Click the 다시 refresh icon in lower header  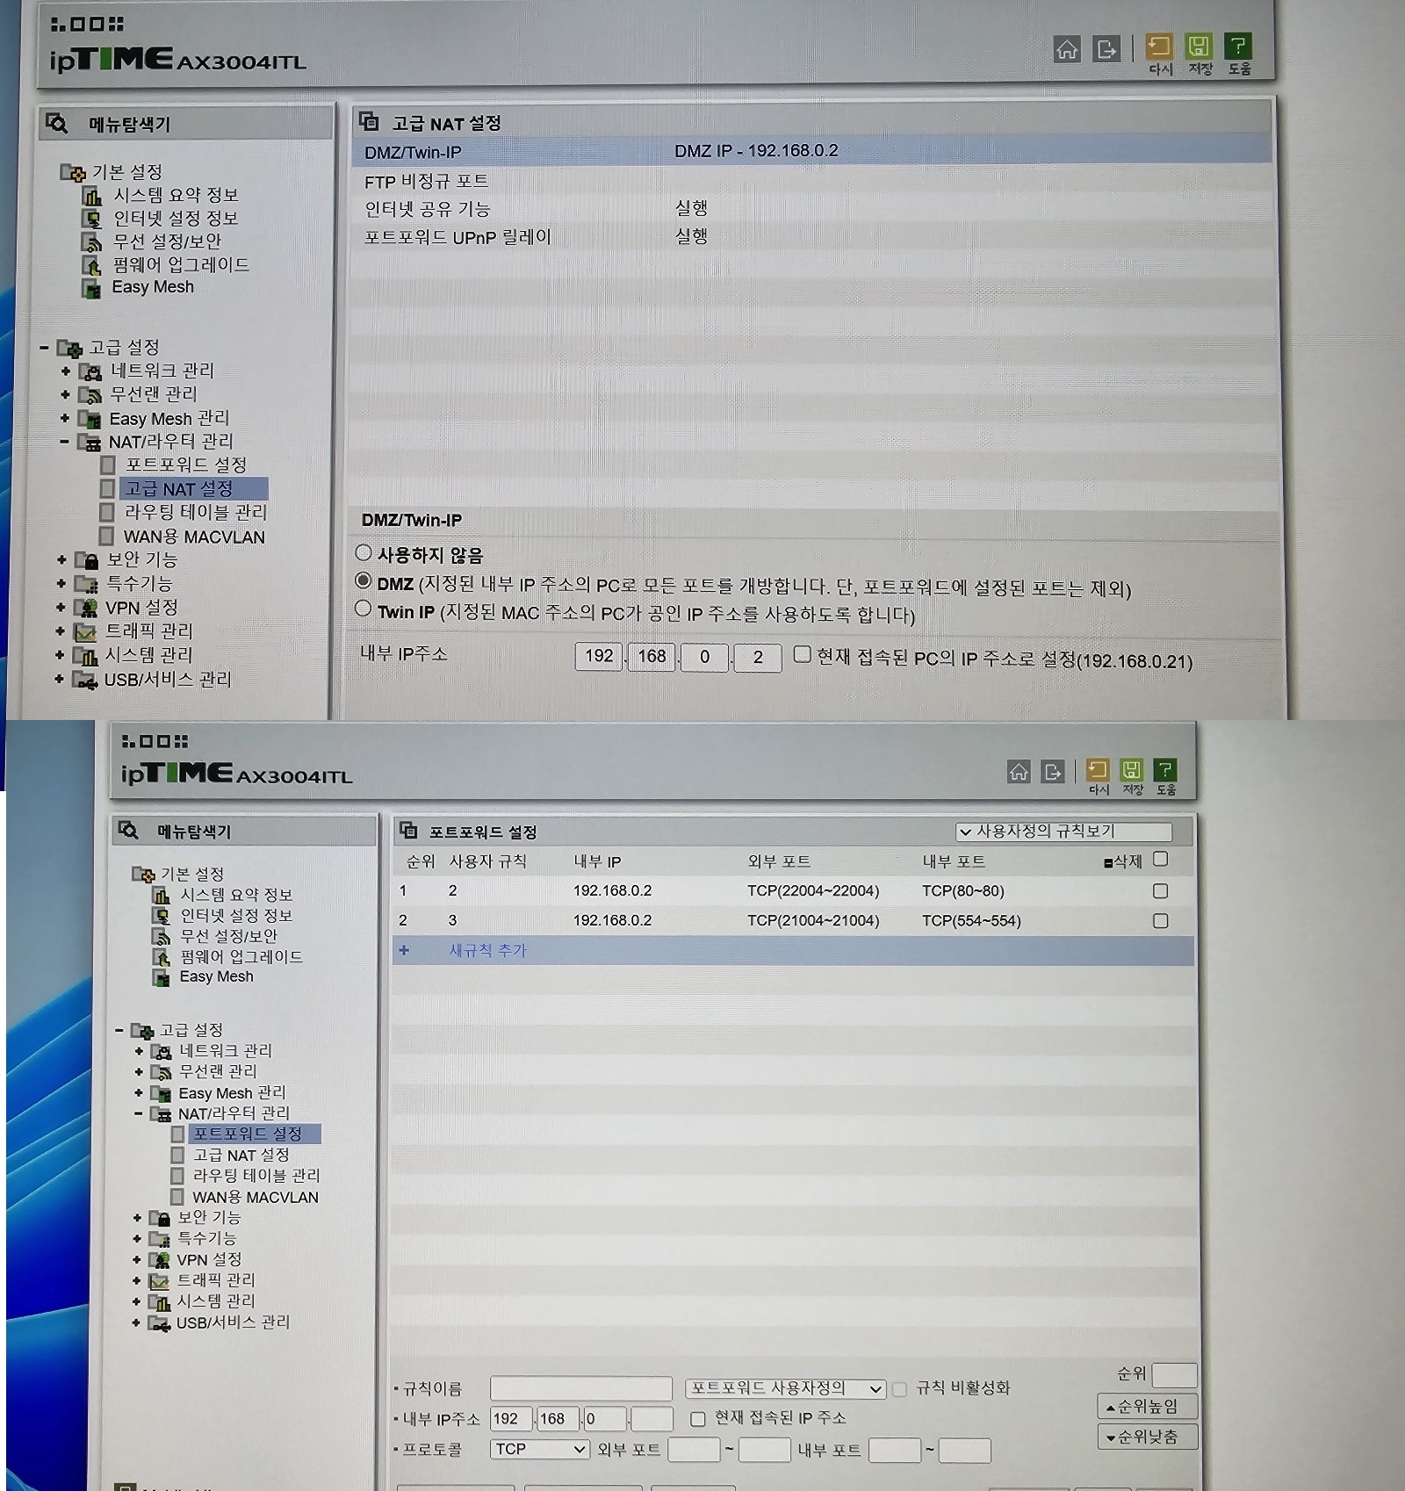coord(1098,770)
